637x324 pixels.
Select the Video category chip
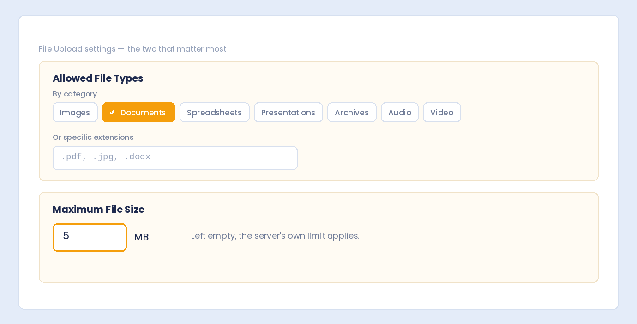[x=442, y=113]
